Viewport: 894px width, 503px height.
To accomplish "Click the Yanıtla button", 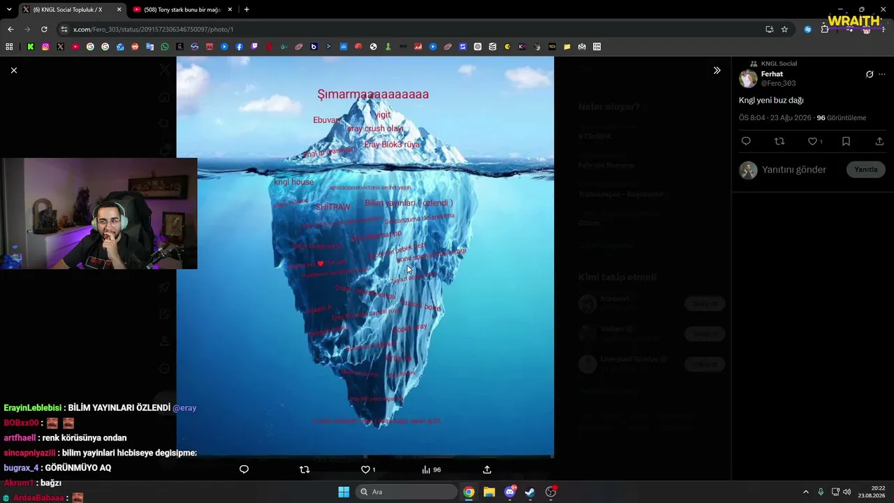I will [x=866, y=170].
